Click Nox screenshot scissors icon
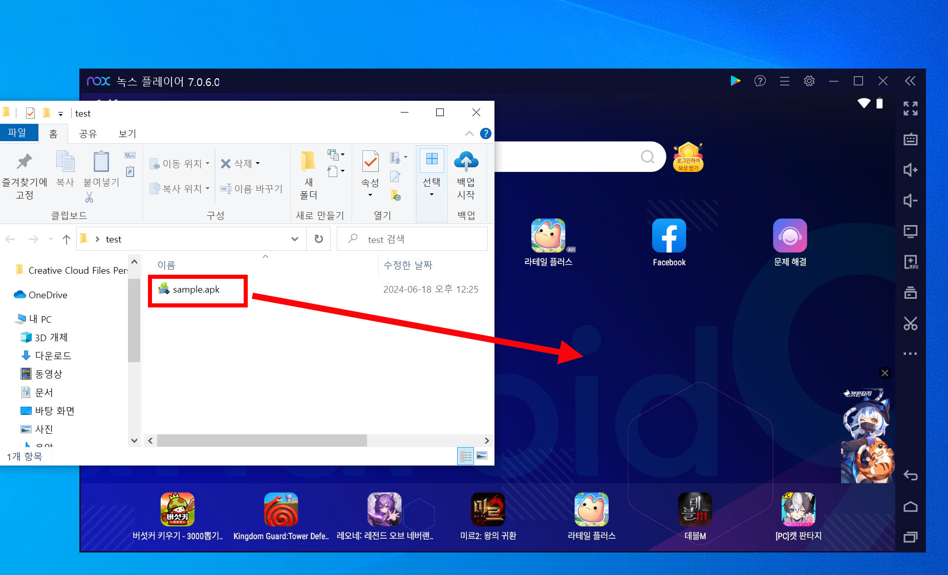Screen dimensions: 948x575 (x=910, y=323)
